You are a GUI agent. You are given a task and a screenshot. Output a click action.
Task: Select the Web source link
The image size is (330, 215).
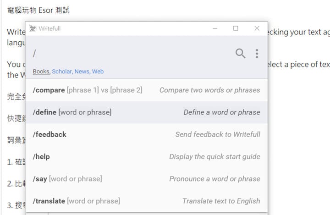[98, 72]
